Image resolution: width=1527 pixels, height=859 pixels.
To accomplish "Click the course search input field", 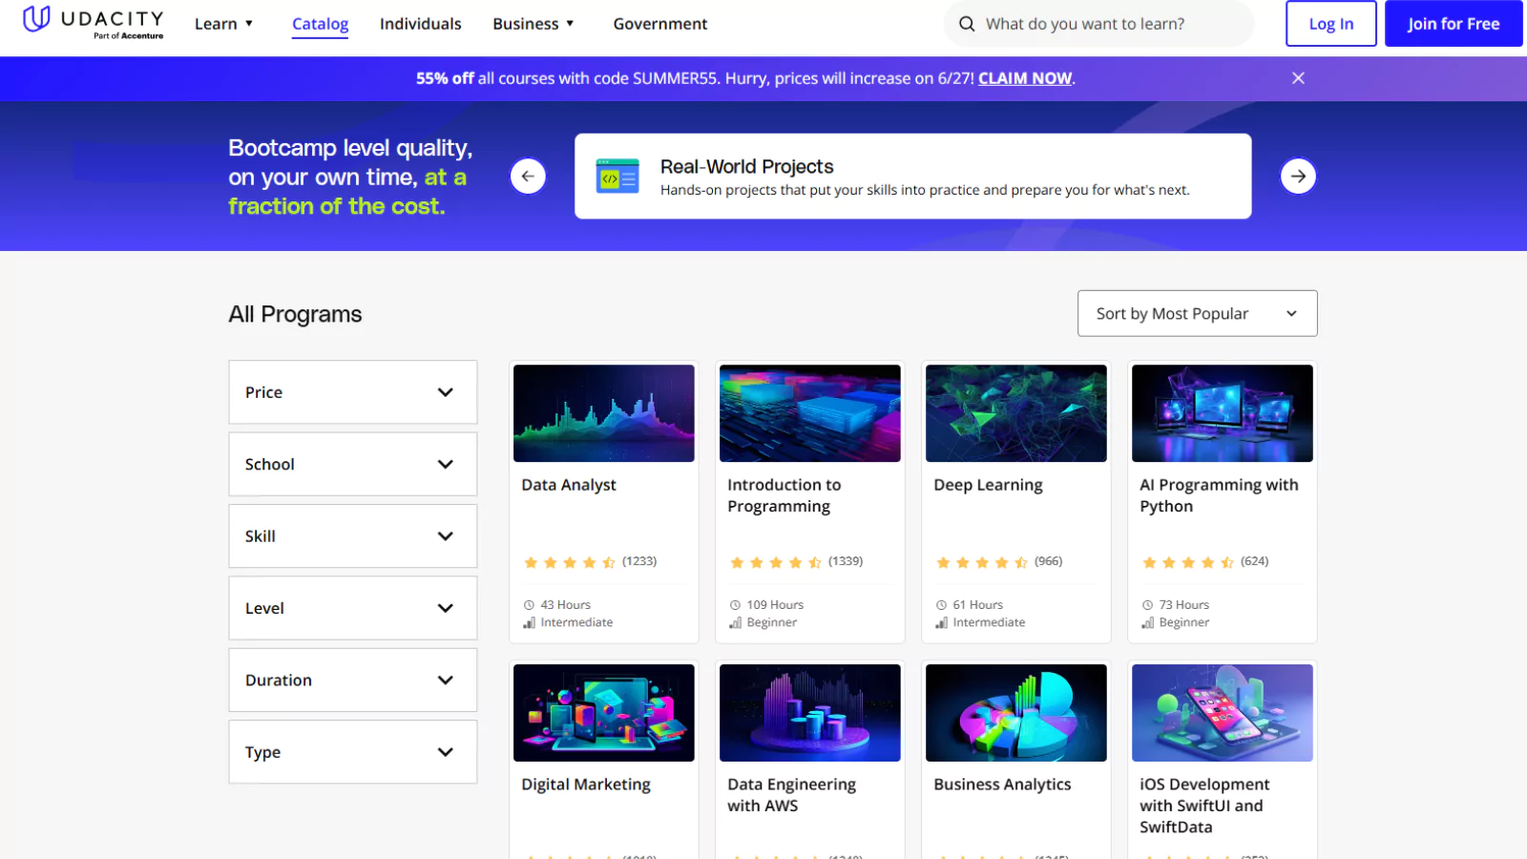I will point(1098,24).
